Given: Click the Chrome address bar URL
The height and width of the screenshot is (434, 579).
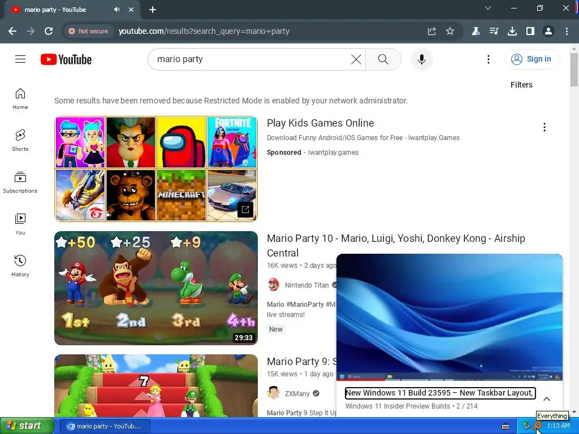Looking at the screenshot, I should (x=204, y=31).
